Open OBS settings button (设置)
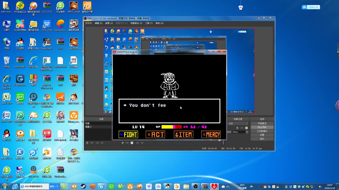This screenshot has width=339, height=190. 262,135
